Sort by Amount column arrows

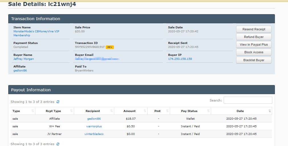[145, 111]
